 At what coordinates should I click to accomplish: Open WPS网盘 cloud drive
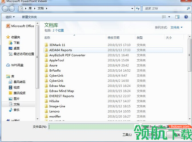pyautogui.click(x=15, y=65)
